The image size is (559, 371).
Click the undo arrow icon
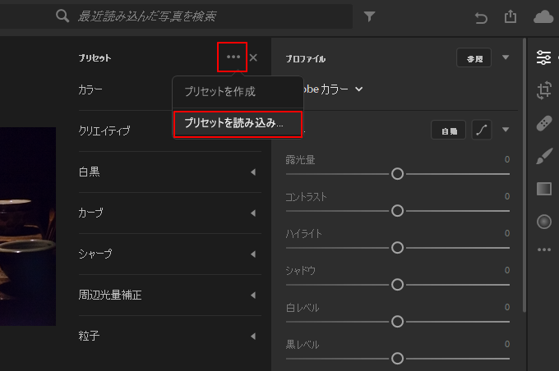tap(481, 17)
